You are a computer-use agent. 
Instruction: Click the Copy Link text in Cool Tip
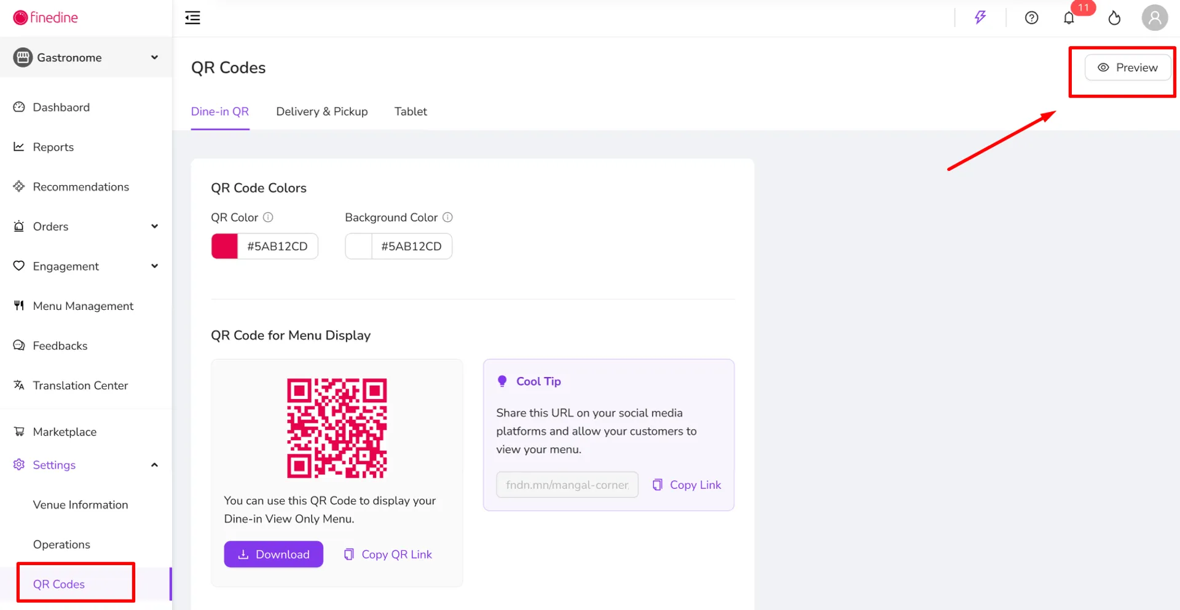696,485
